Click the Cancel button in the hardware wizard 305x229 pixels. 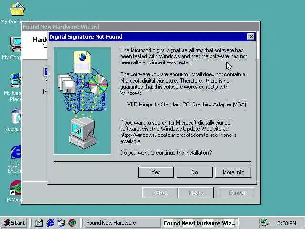(236, 193)
